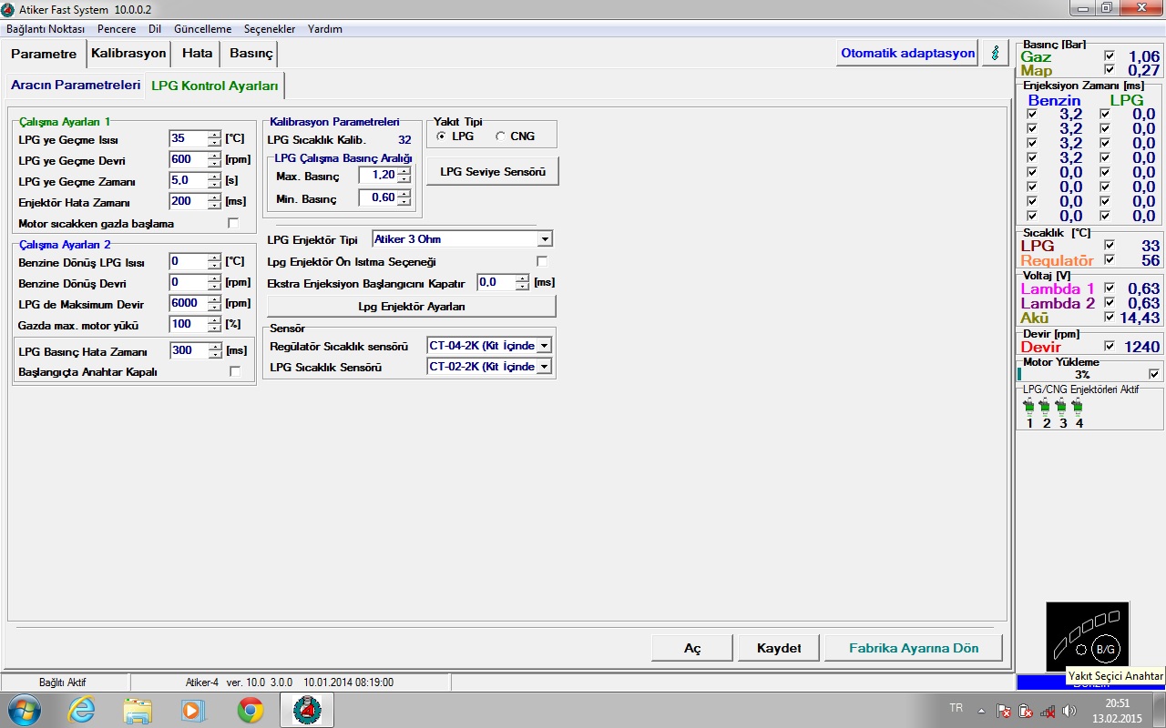Click the info icon next to Otomatik adaptasyon

pos(995,53)
